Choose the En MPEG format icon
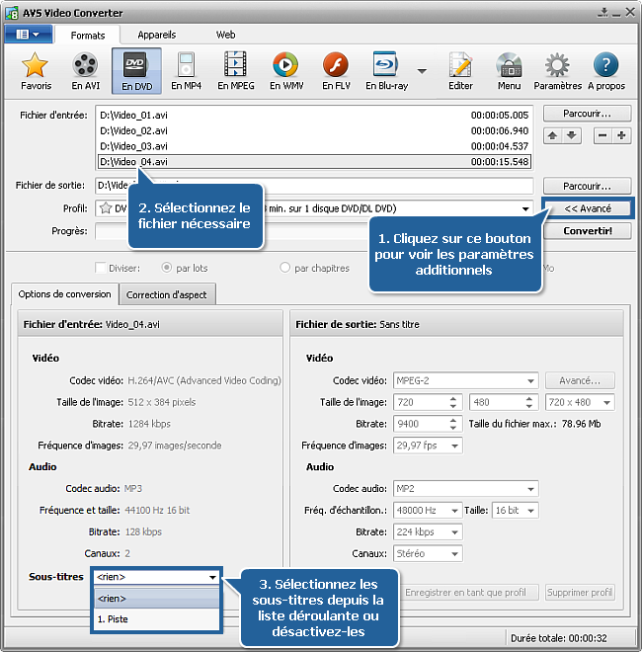The height and width of the screenshot is (652, 642). point(236,71)
